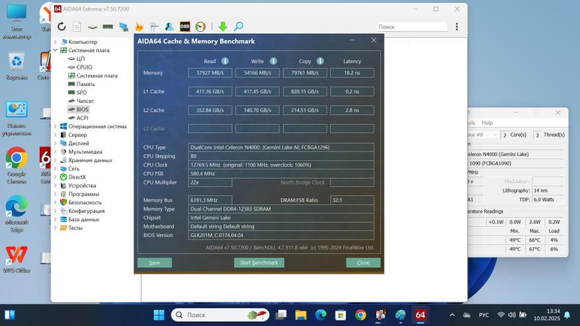The image size is (580, 326).
Task: Click the info icon next to Write
Action: coord(273,61)
